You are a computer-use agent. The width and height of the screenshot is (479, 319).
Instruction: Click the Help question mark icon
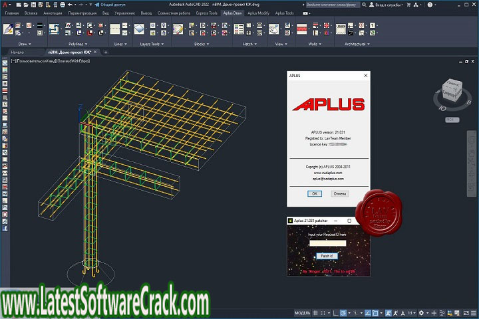tap(430, 5)
